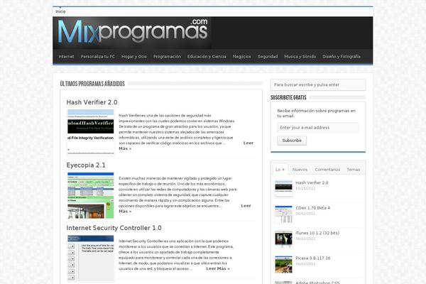Switch to the Temas tab
Image resolution: width=426 pixels, height=284 pixels.
[x=353, y=170]
